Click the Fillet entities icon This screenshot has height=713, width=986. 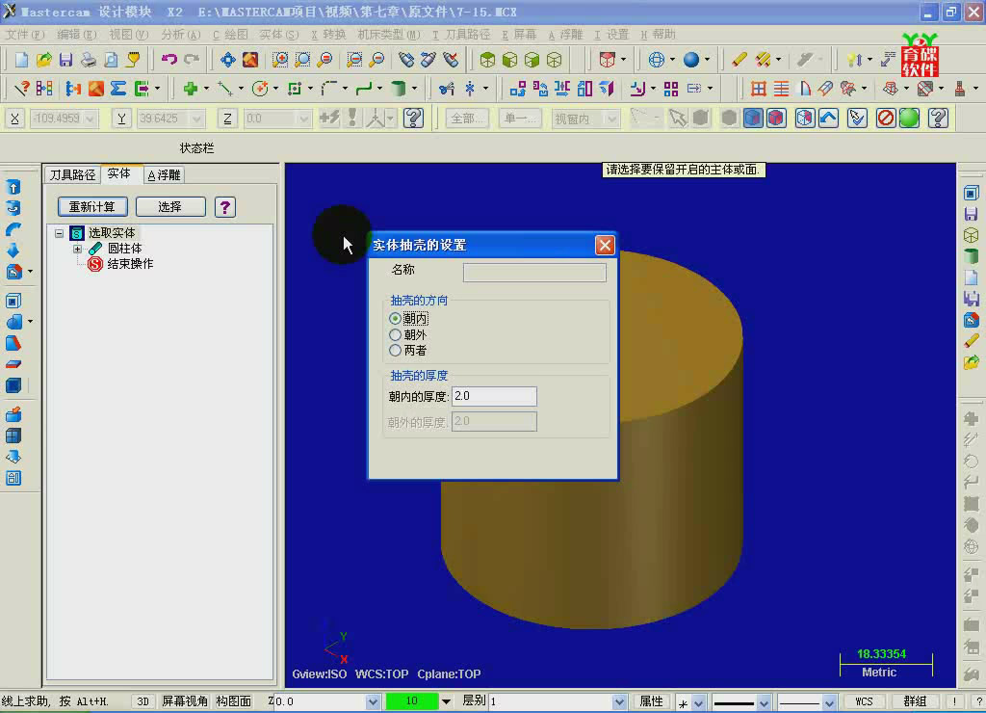(329, 89)
